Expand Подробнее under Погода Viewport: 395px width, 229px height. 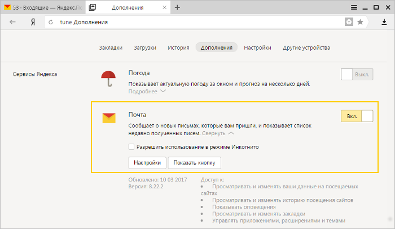click(x=147, y=92)
